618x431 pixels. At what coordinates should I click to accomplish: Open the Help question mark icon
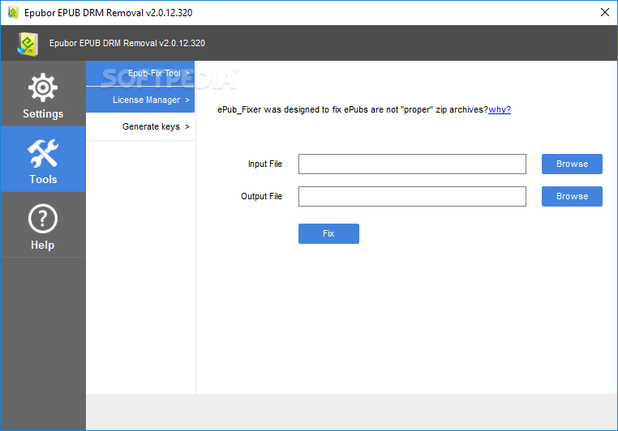[x=42, y=218]
